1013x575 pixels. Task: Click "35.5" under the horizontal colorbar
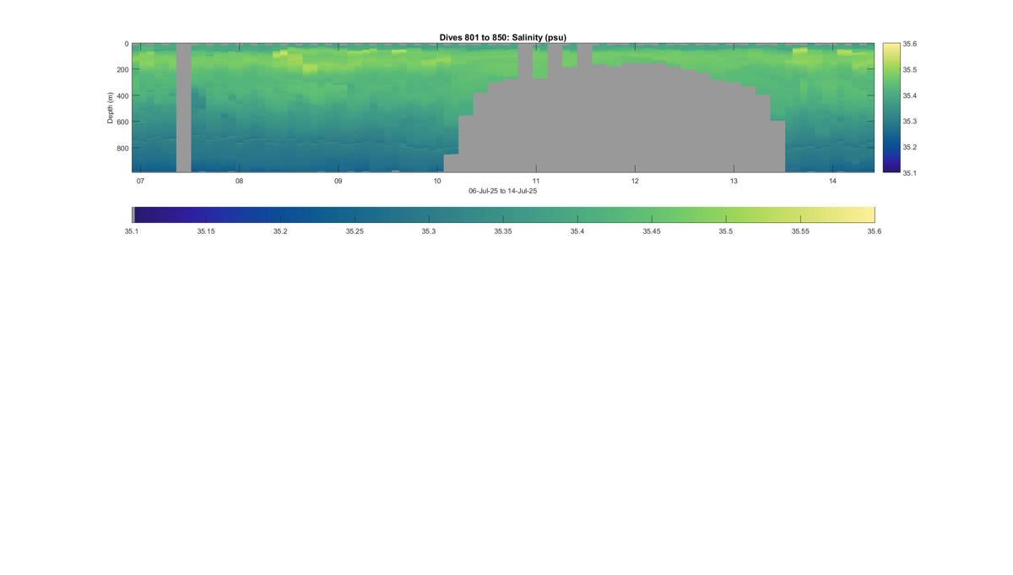point(726,231)
